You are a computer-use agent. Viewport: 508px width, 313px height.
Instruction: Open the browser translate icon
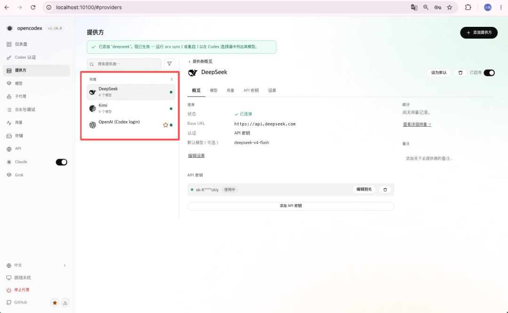tap(414, 7)
